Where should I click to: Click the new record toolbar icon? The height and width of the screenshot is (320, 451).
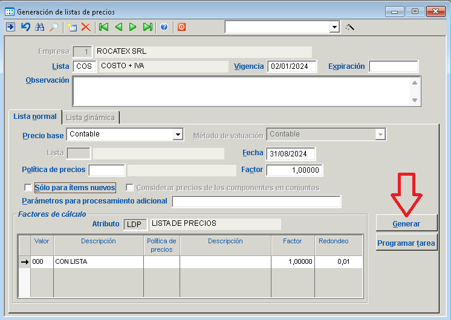[x=72, y=27]
